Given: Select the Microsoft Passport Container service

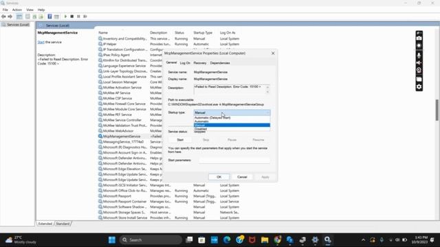Looking at the screenshot, I should pyautogui.click(x=168, y=202).
